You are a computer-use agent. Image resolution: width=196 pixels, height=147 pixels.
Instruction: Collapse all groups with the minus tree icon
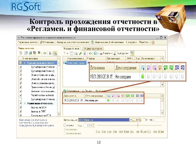click(35, 53)
